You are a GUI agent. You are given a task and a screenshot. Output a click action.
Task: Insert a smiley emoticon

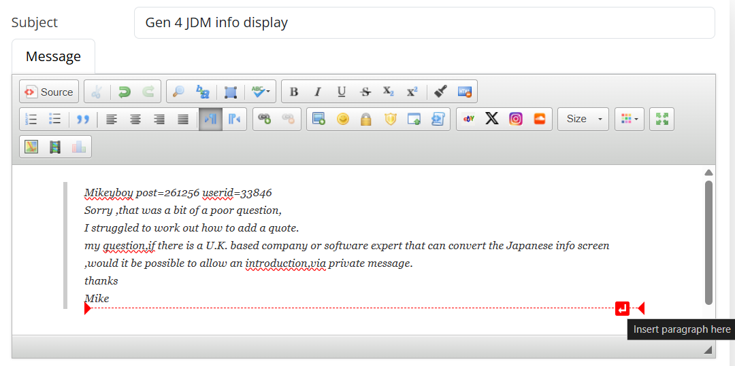click(343, 120)
